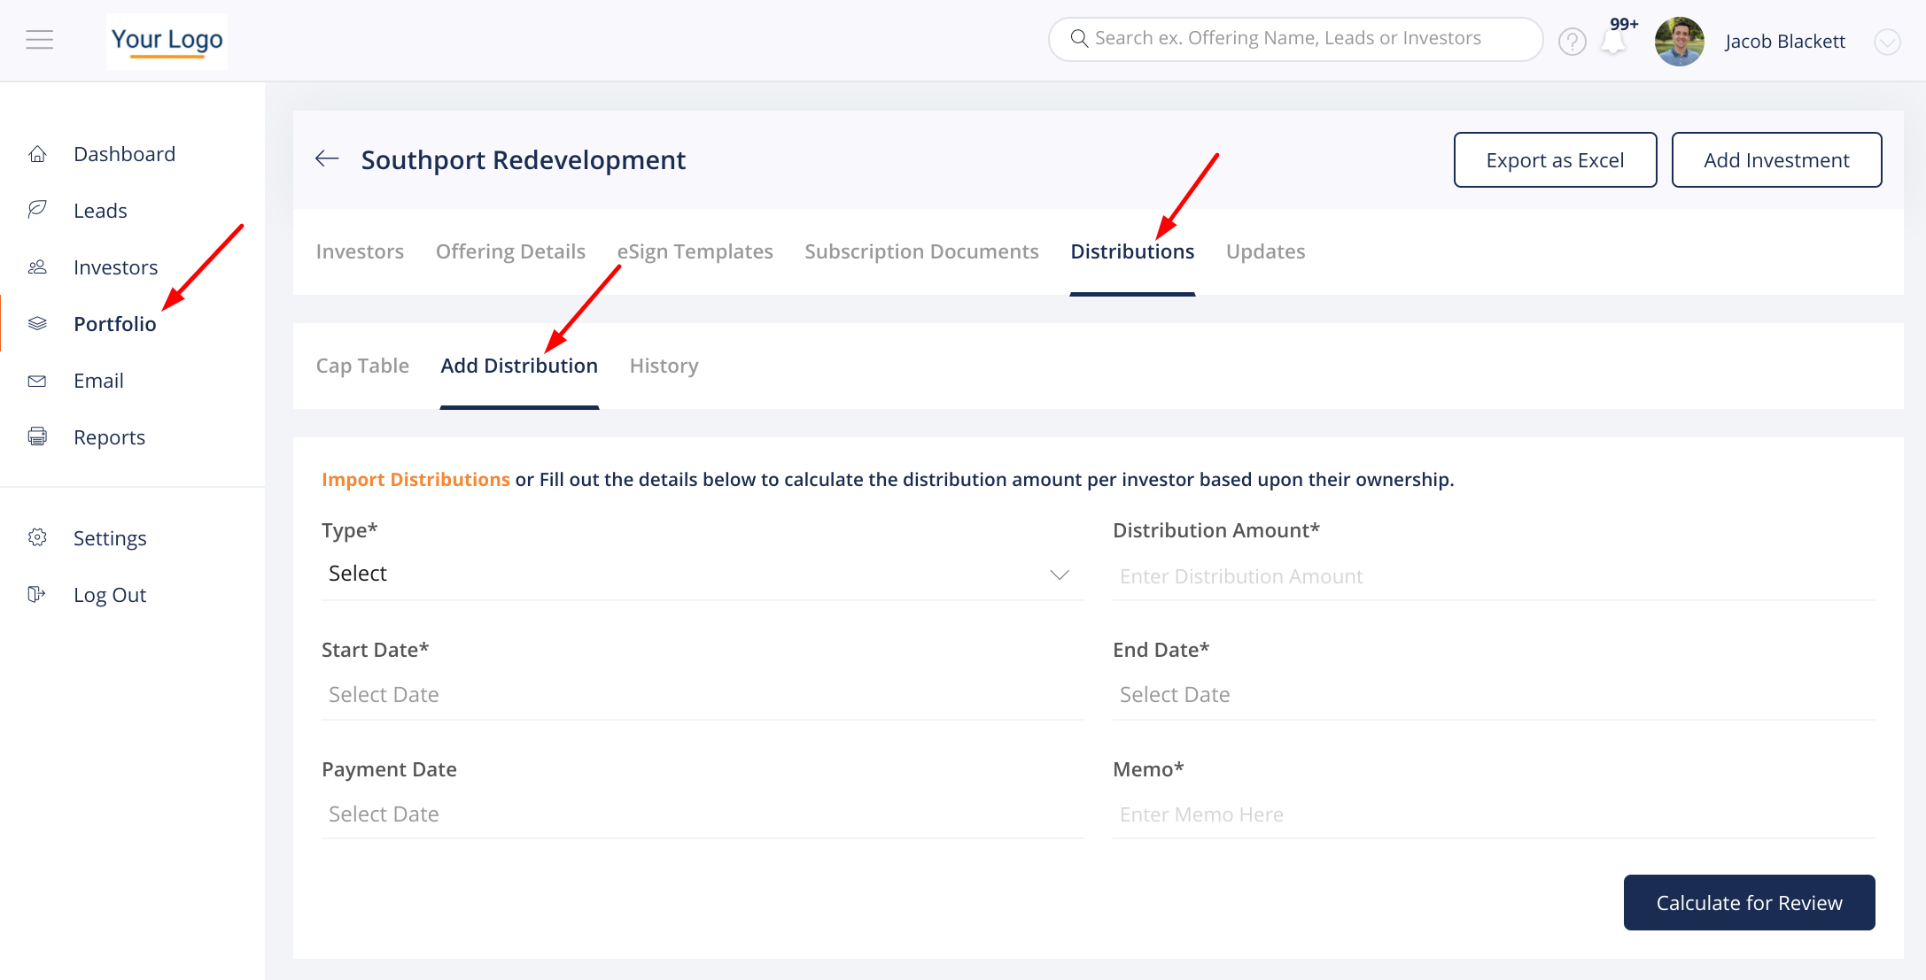Click the Investors people icon
This screenshot has height=980, width=1926.
37,266
